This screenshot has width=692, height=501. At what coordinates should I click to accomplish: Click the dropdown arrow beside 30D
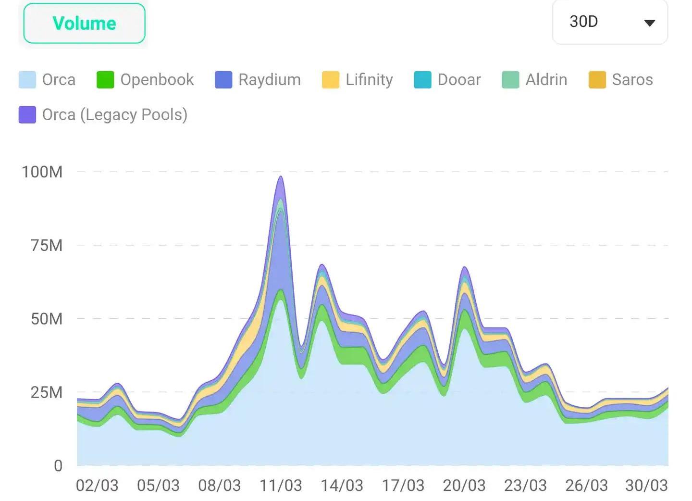(x=649, y=23)
